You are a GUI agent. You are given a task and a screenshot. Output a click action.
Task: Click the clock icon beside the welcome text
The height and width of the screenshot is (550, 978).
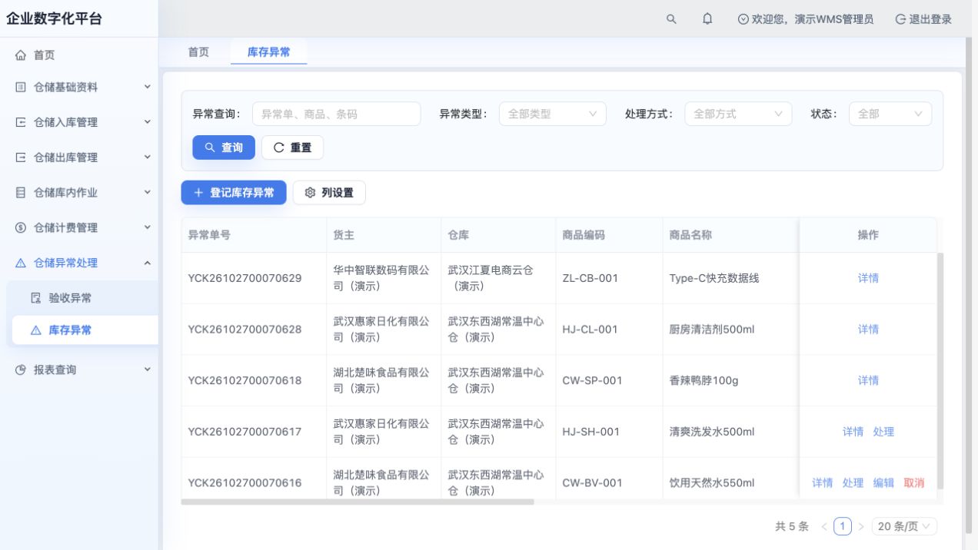point(743,19)
